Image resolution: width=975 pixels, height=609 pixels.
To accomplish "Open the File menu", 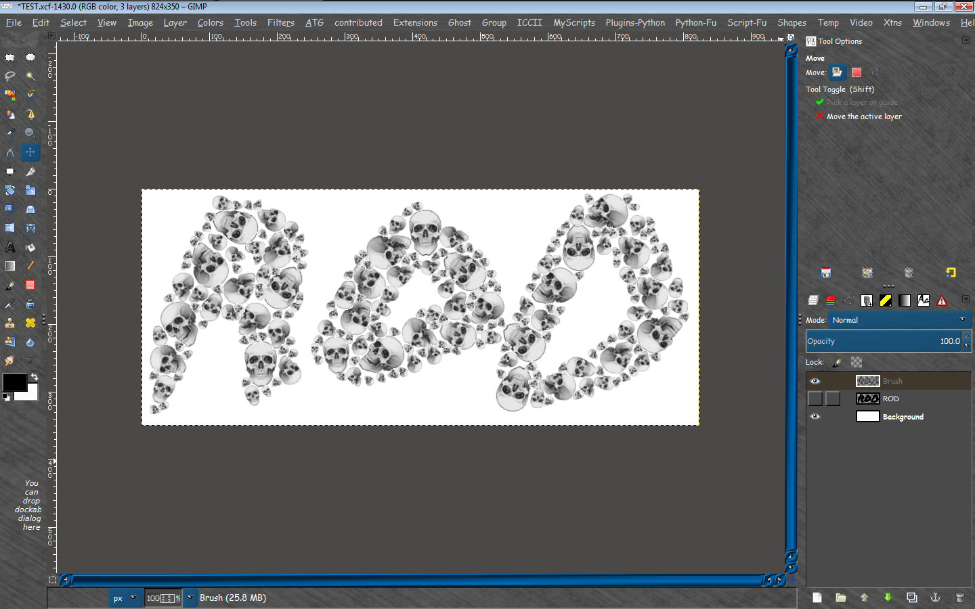I will (x=14, y=22).
